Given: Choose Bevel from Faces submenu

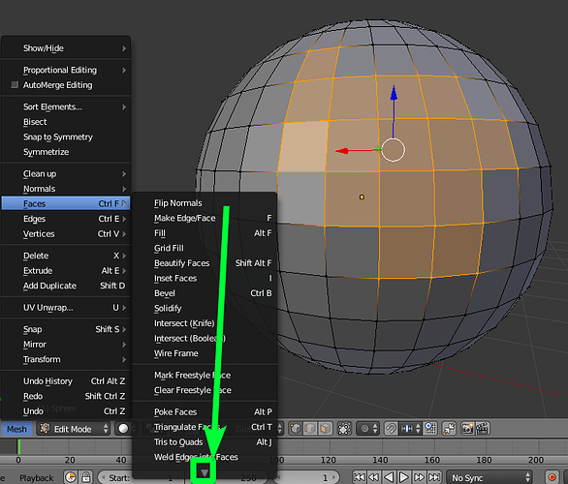Looking at the screenshot, I should pyautogui.click(x=205, y=293).
